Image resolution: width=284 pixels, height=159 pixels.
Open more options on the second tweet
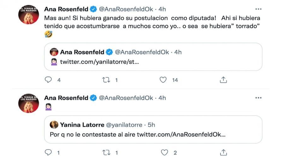[x=258, y=98]
